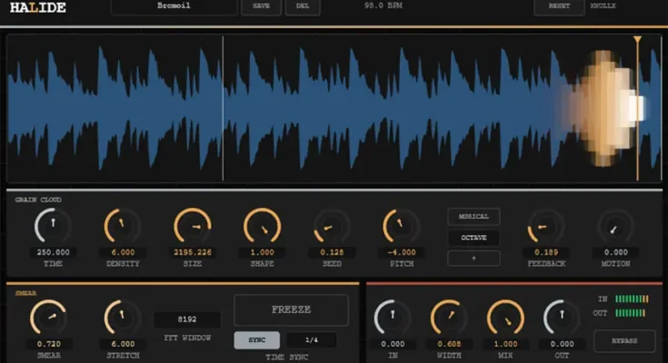668x363 pixels.
Task: Open the 1/4 time sync division selector
Action: [312, 340]
